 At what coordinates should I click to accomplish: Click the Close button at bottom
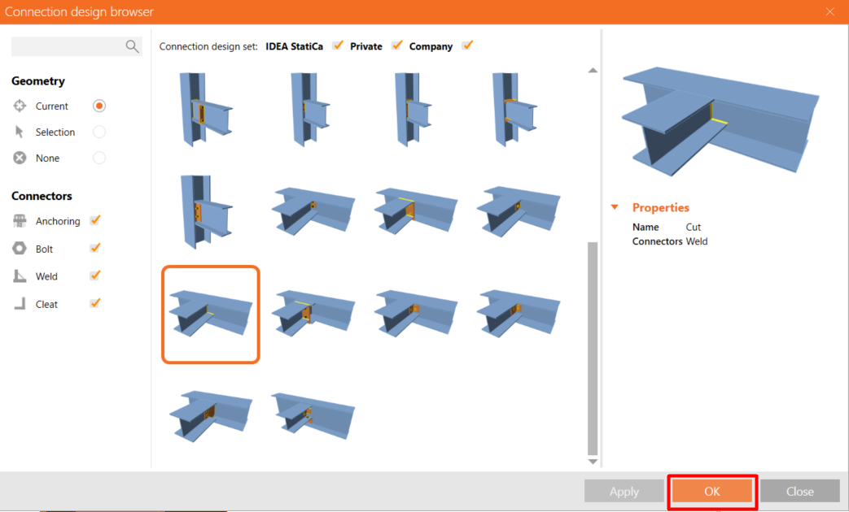(799, 492)
